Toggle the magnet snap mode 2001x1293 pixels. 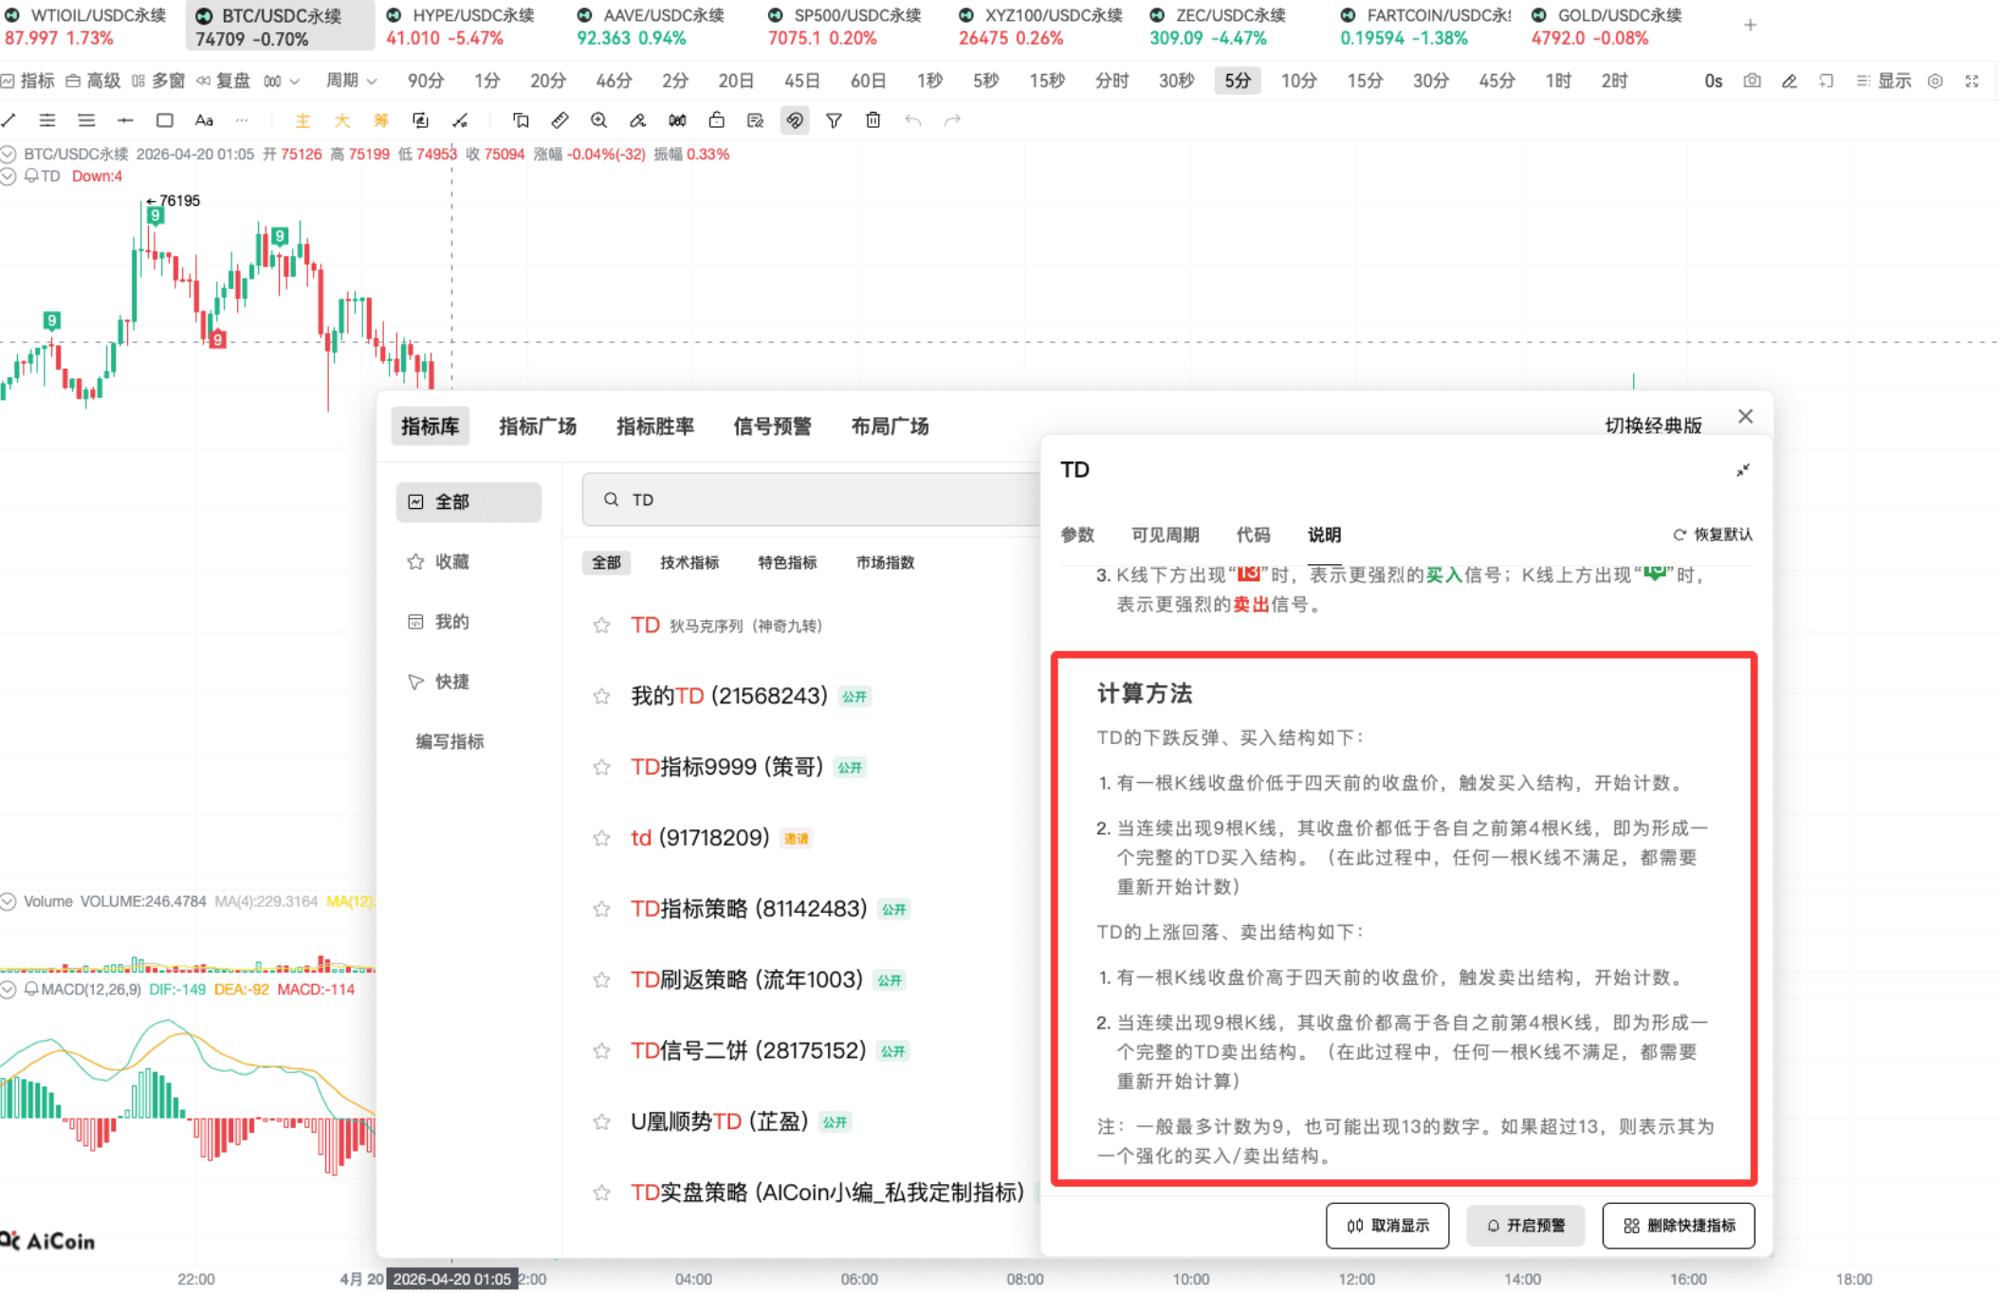(x=794, y=119)
